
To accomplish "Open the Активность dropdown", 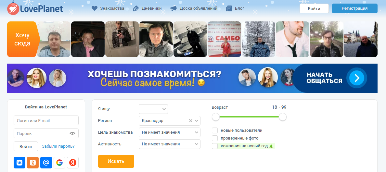I will tap(169, 144).
